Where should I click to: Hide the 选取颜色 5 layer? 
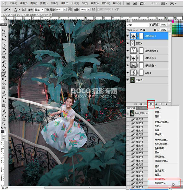click(x=127, y=58)
